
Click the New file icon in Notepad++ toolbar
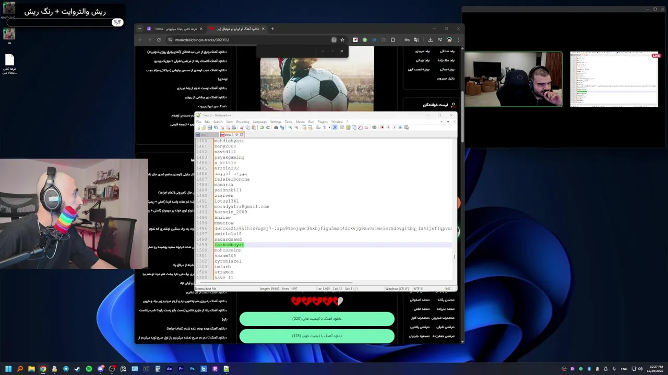(198, 127)
